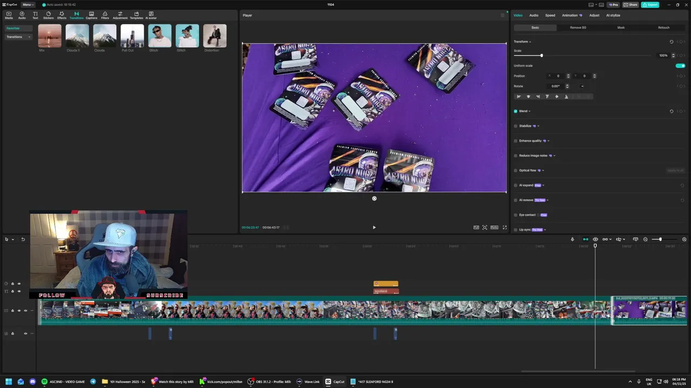Viewport: 691px width, 388px height.
Task: Open the Mask sub-tab
Action: 621,27
